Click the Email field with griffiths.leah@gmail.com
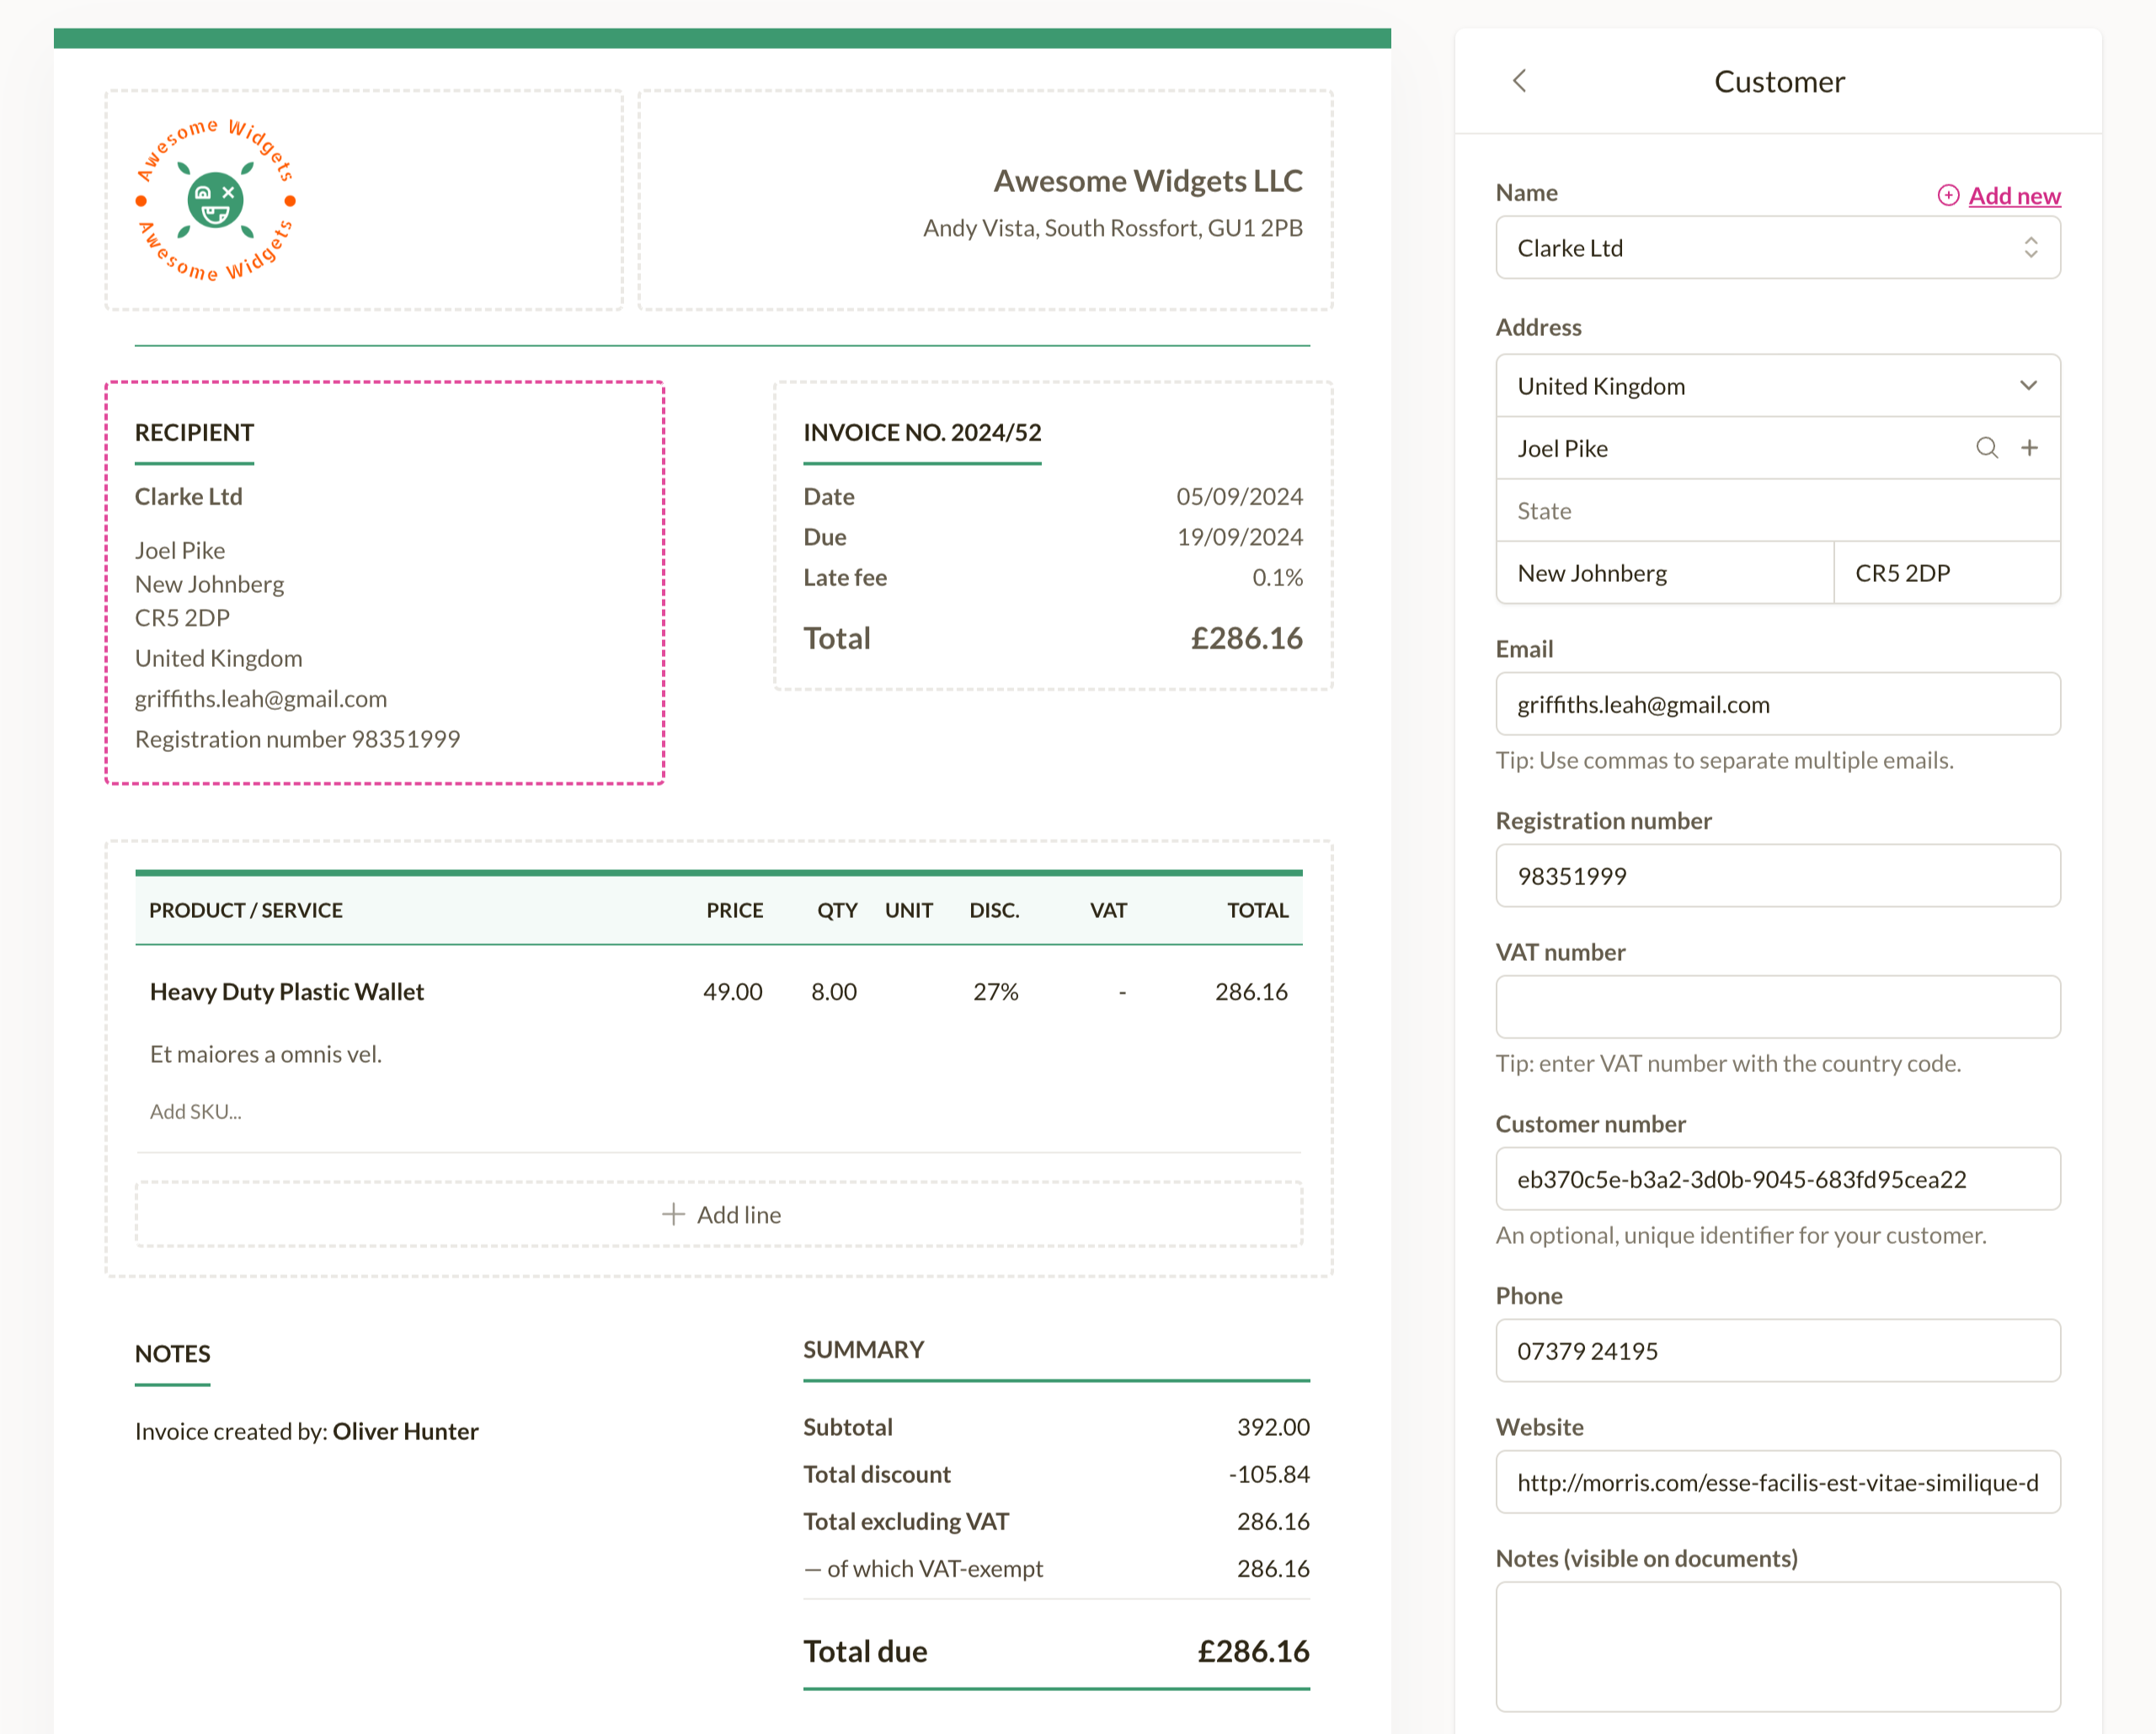Screen dimensions: 2156x1734 coord(1777,704)
